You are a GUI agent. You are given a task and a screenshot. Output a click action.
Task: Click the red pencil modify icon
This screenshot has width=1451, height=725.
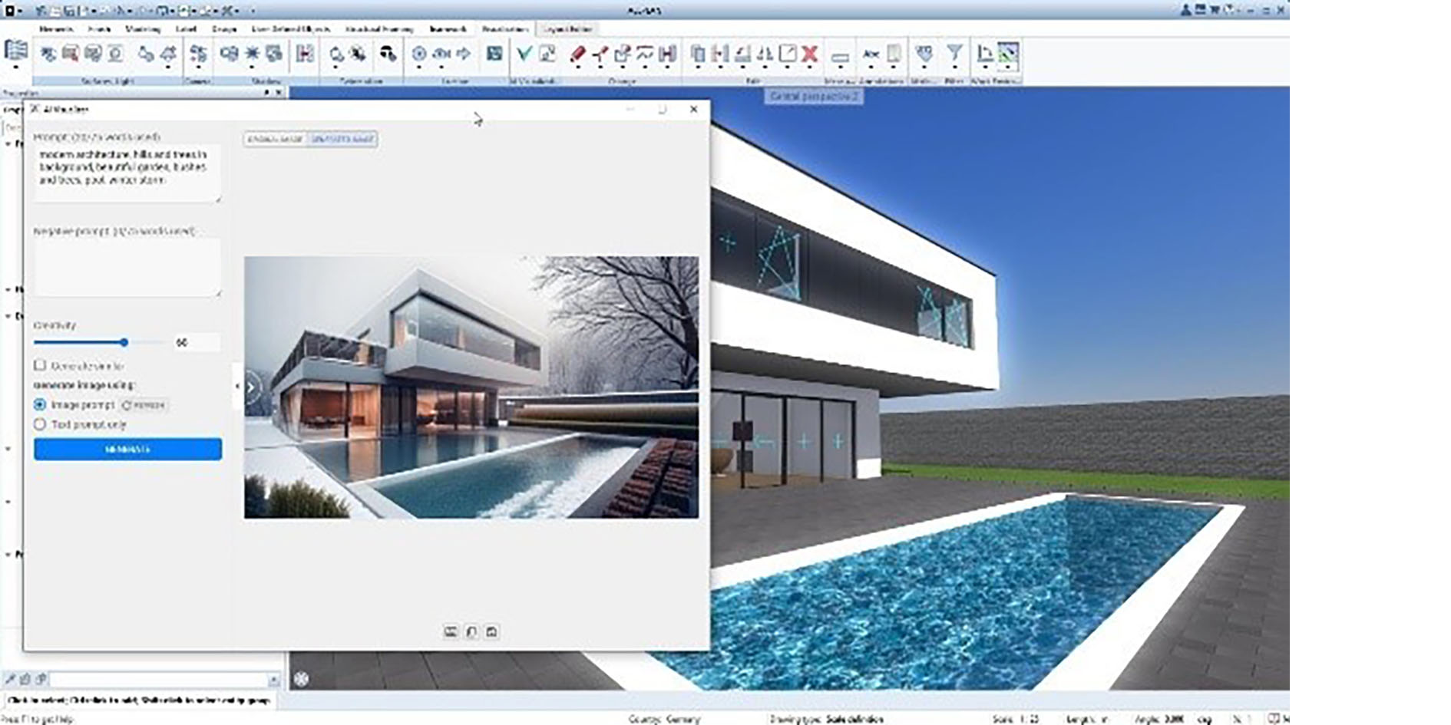point(577,54)
